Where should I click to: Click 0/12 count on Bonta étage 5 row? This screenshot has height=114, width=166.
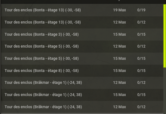click(x=141, y=46)
